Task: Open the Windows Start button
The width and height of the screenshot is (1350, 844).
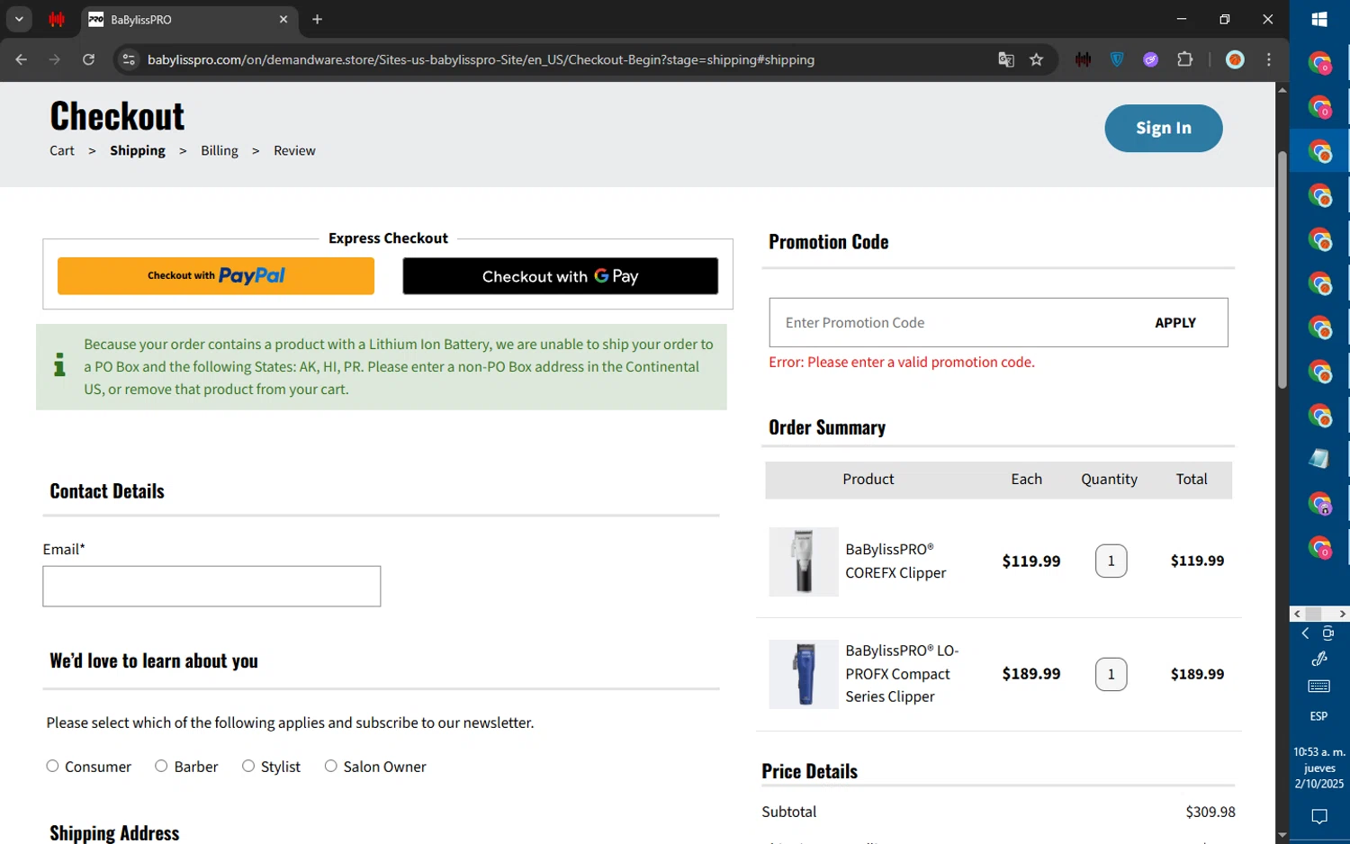Action: (x=1319, y=19)
